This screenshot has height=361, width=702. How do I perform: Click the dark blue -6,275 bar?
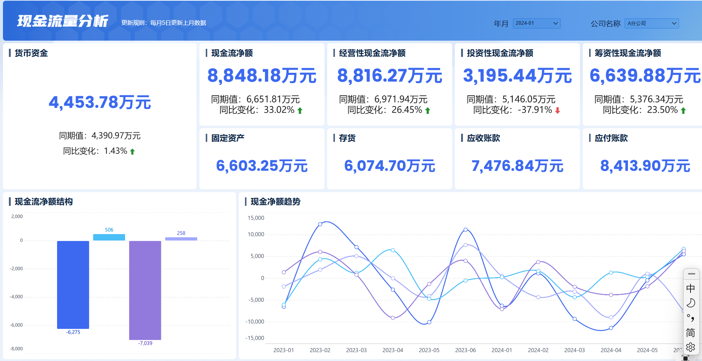click(73, 285)
